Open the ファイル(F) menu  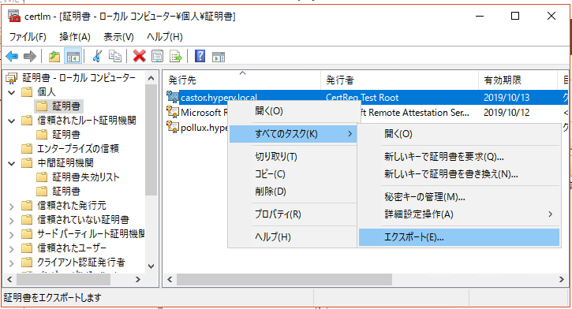coord(28,37)
